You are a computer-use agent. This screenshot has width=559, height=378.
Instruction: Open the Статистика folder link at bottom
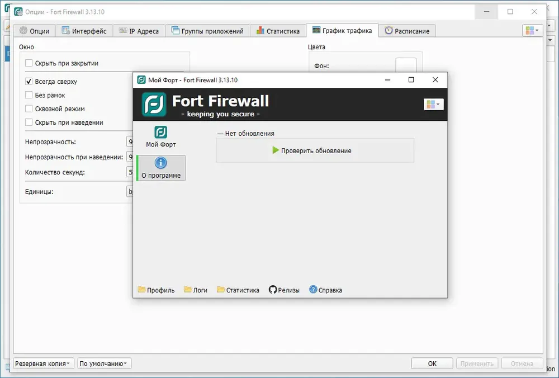coord(238,290)
